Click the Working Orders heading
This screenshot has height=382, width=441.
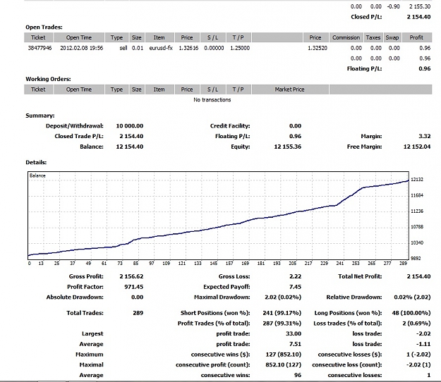[48, 79]
